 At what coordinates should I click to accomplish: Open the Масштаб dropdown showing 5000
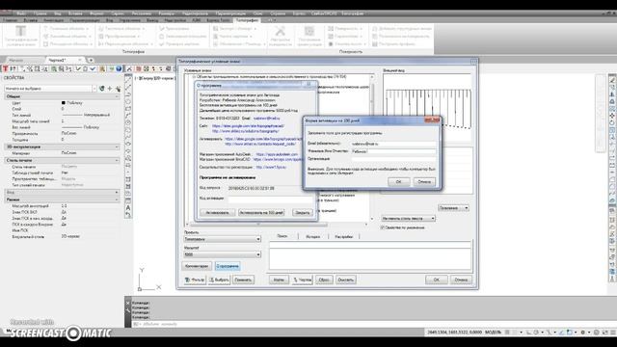point(223,254)
